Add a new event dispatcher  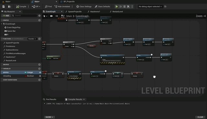(39, 80)
